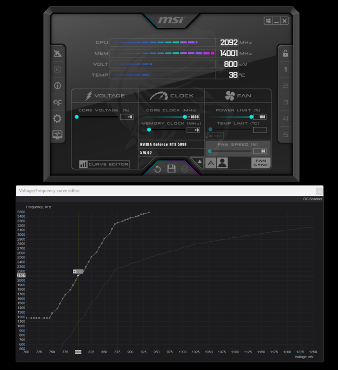Enable auto fan mode A button

tap(210, 163)
